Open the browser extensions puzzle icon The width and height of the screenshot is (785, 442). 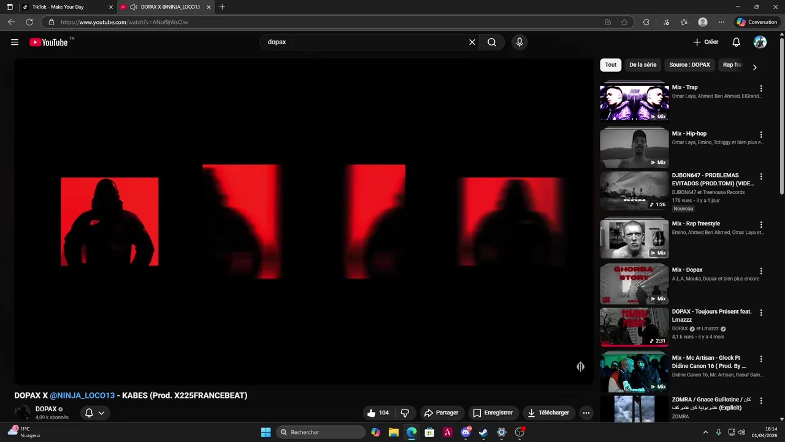tap(646, 22)
